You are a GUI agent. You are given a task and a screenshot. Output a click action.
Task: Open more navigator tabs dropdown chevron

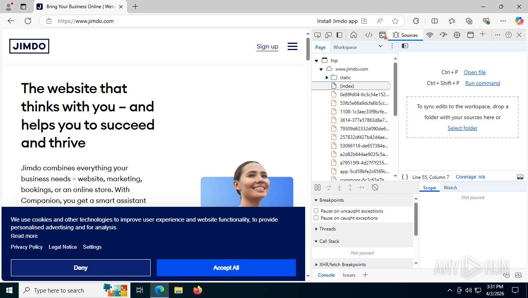coord(380,46)
